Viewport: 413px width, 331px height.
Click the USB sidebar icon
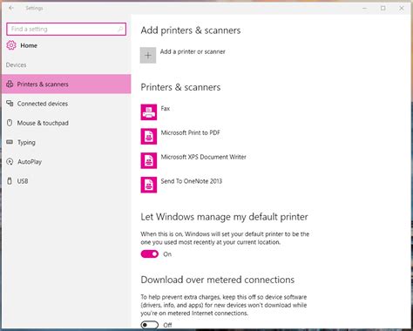click(x=10, y=181)
